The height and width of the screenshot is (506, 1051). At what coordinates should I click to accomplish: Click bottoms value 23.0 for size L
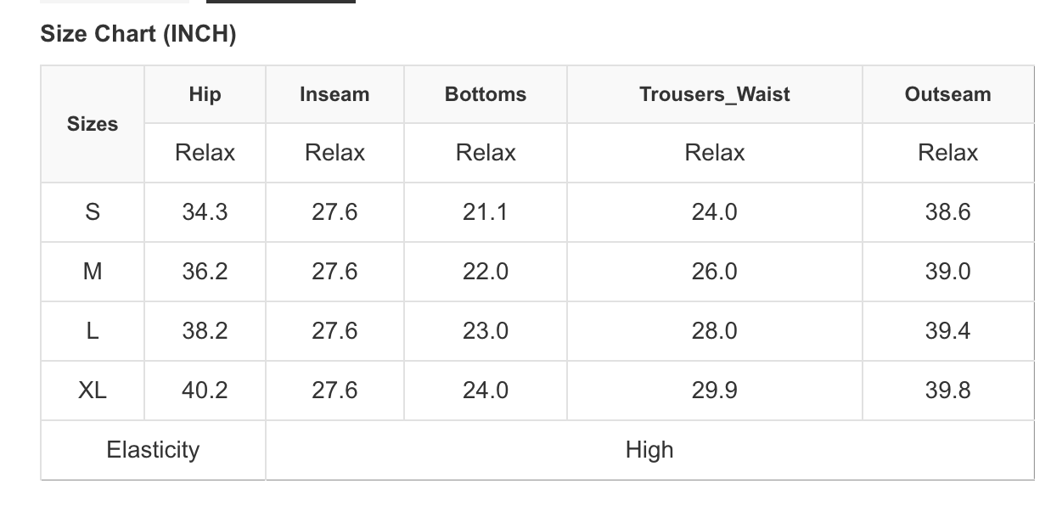click(x=486, y=331)
